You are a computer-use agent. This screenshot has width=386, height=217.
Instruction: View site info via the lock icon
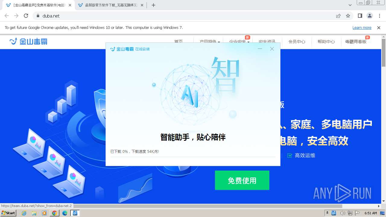pyautogui.click(x=38, y=16)
